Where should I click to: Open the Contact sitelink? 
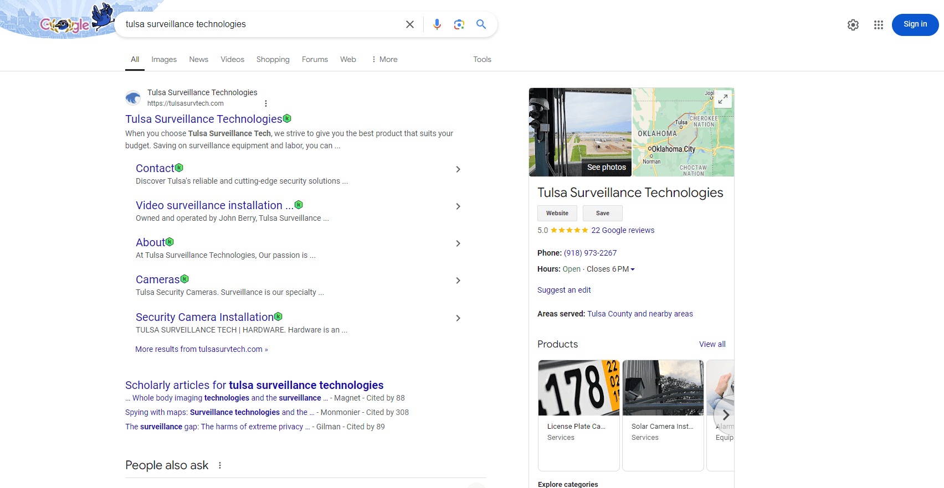coord(155,168)
